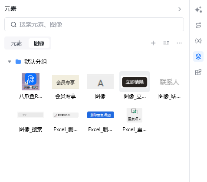Viewport: 207px width, 182px height.
Task: Click the label 图像_立...
Action: [x=135, y=96]
